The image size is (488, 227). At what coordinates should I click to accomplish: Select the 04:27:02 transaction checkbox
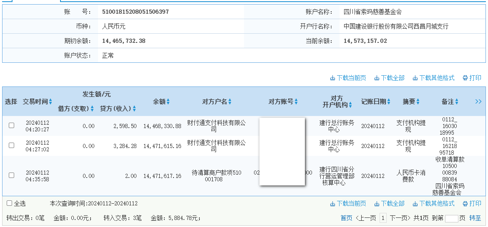12,146
